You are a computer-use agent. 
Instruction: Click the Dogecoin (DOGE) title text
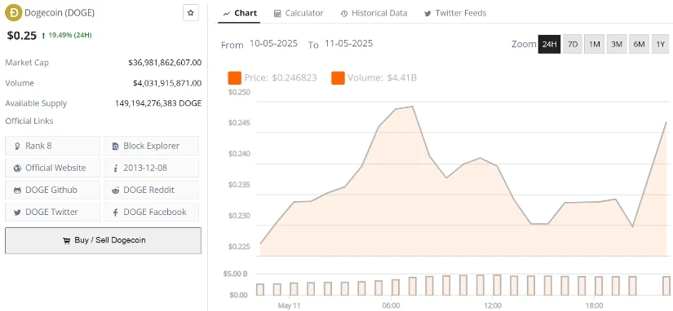(x=60, y=13)
